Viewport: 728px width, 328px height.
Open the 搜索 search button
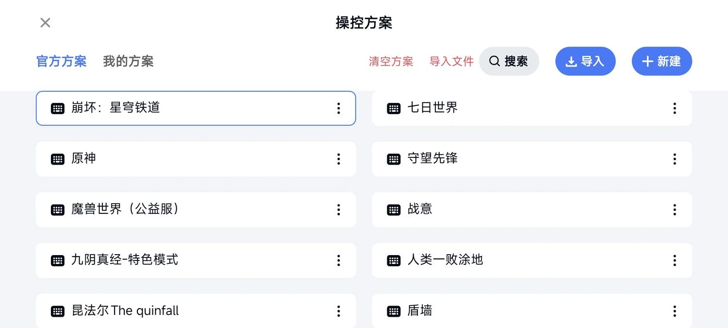509,61
